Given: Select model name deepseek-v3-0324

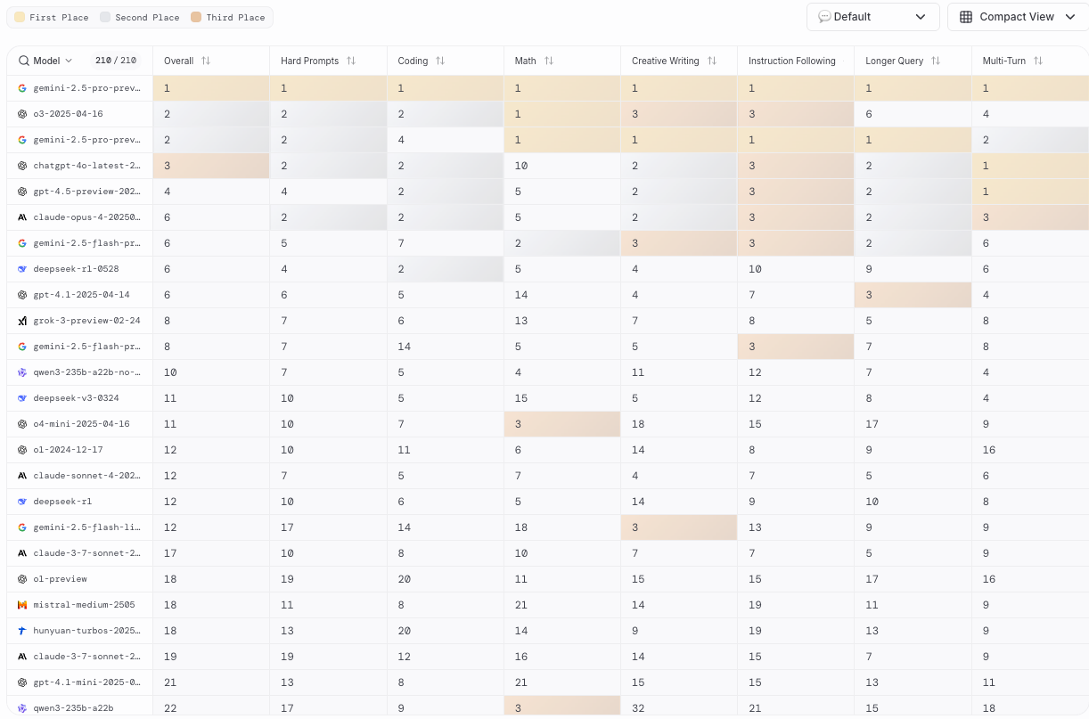Looking at the screenshot, I should [x=76, y=398].
